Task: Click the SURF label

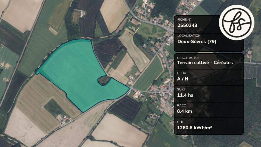Action: 181,89
